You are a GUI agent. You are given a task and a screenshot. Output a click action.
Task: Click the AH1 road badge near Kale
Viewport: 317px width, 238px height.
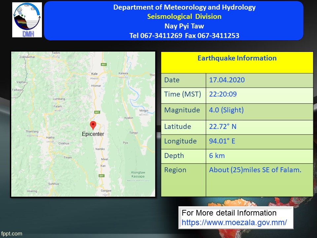pyautogui.click(x=104, y=65)
